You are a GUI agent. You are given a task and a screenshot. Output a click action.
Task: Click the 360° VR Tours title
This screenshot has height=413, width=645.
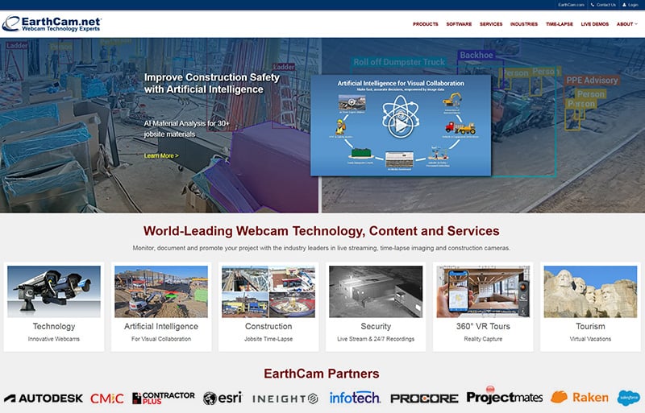click(483, 326)
